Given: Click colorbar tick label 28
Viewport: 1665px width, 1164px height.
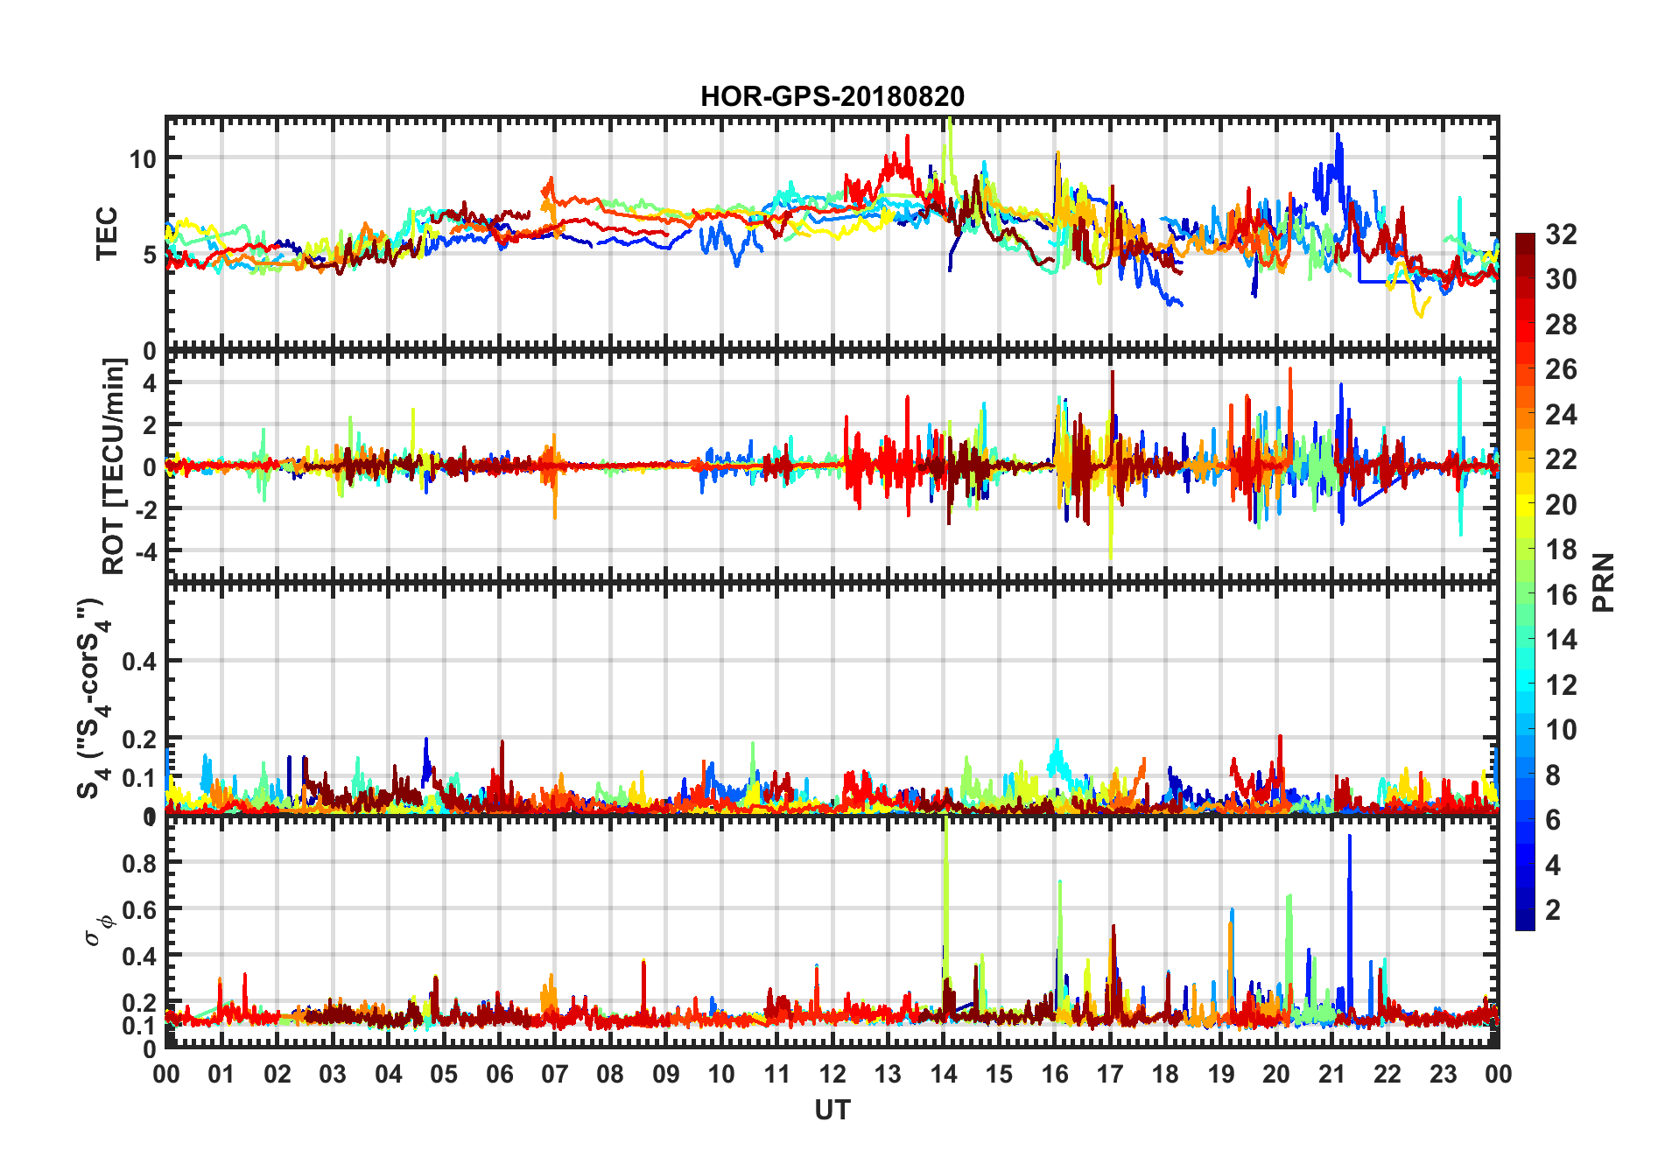Looking at the screenshot, I should tap(1561, 324).
